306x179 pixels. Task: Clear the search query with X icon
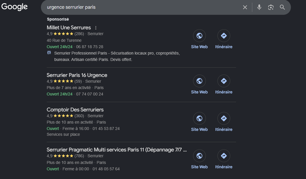245,8
